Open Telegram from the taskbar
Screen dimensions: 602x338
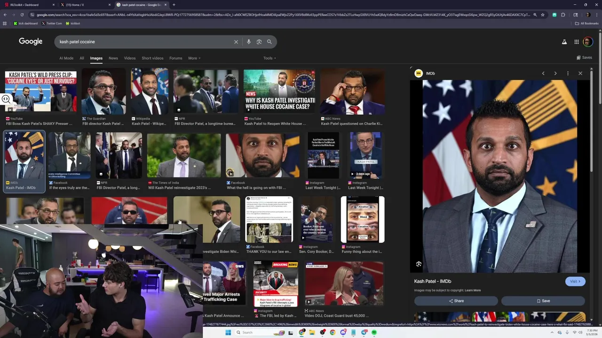(x=364, y=332)
